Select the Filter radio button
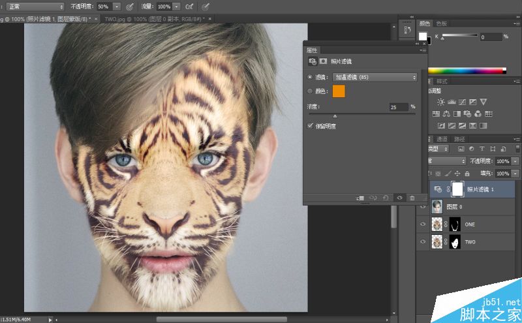Image resolution: width=522 pixels, height=323 pixels. 310,77
